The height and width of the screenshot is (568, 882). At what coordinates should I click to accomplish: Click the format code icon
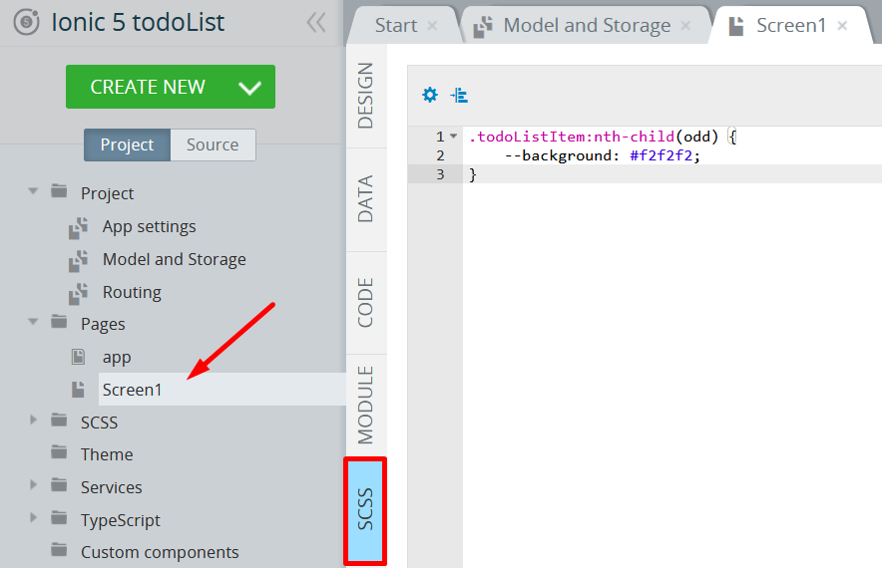pyautogui.click(x=459, y=95)
